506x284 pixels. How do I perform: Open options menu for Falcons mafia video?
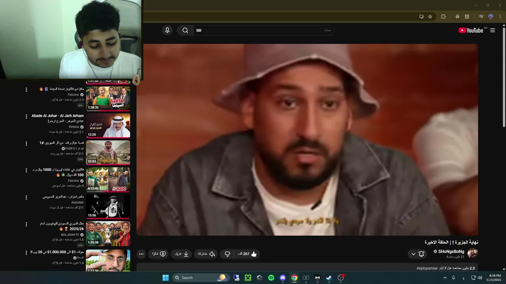[26, 90]
